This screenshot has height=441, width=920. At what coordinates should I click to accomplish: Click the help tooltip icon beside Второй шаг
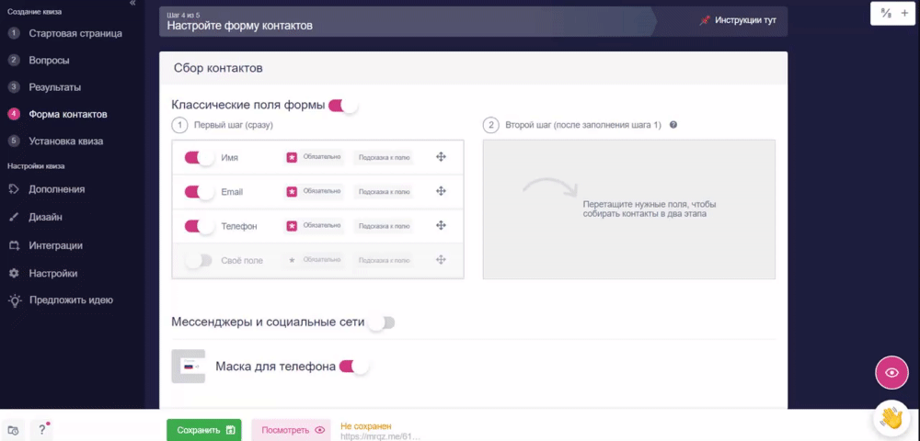[x=673, y=125]
